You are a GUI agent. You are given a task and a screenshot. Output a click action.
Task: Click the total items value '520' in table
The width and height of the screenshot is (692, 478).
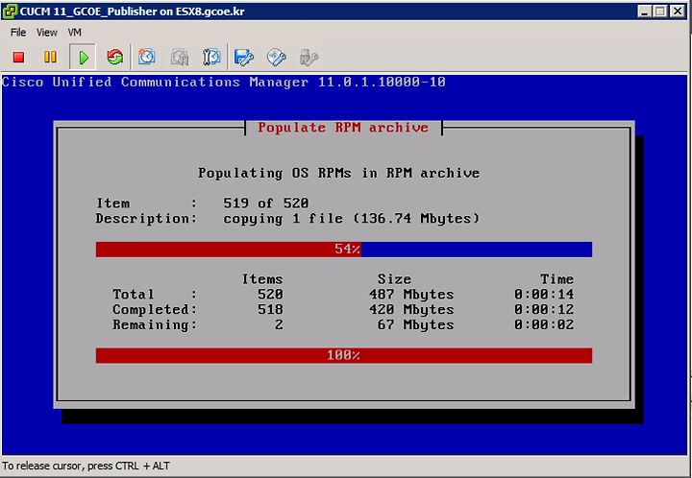(270, 295)
